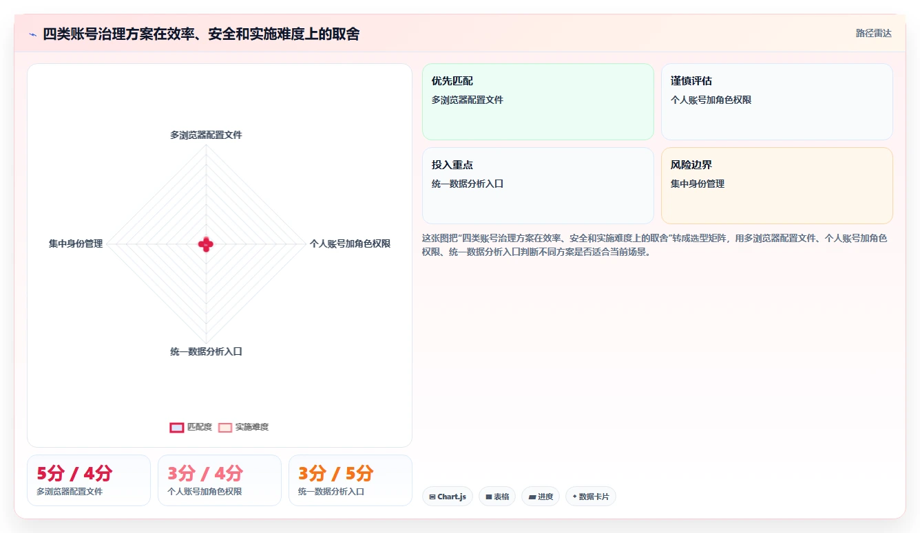Viewport: 920px width, 533px height.
Task: Click the 3分 / 4分 score card
Action: pyautogui.click(x=220, y=480)
